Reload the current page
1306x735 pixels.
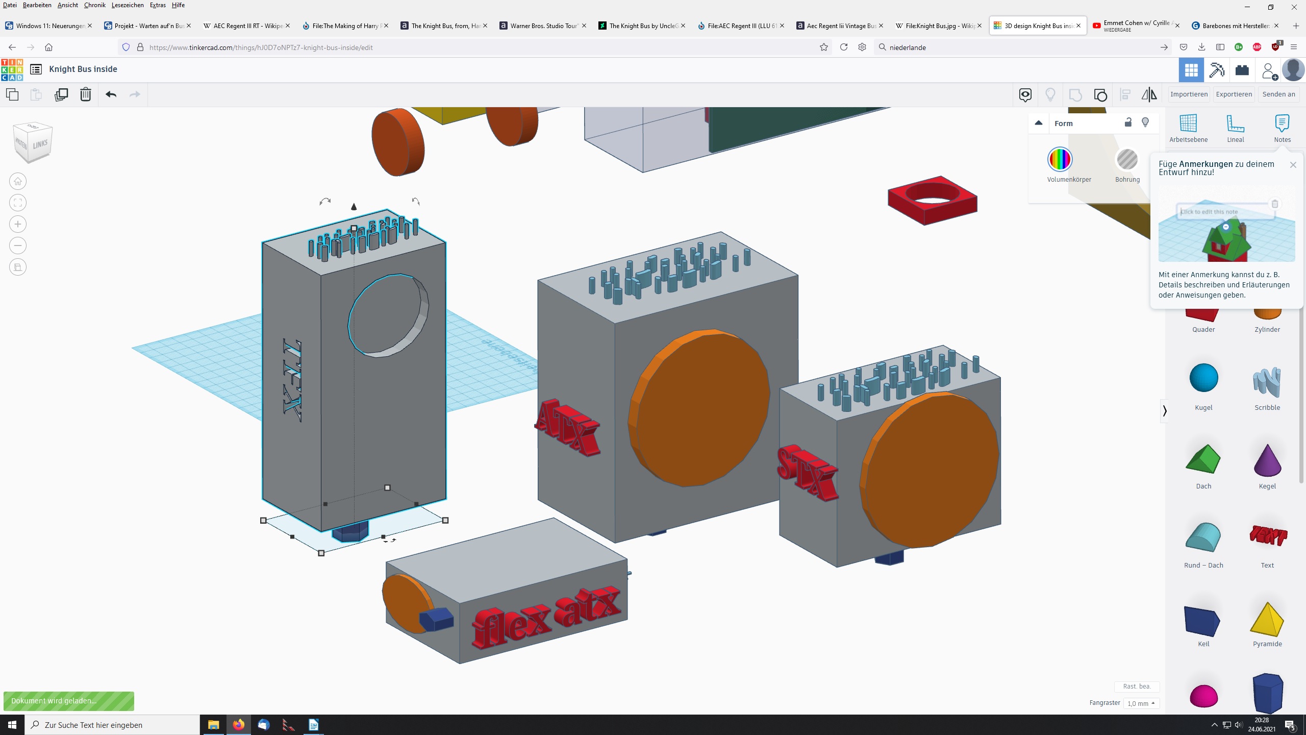click(x=844, y=47)
